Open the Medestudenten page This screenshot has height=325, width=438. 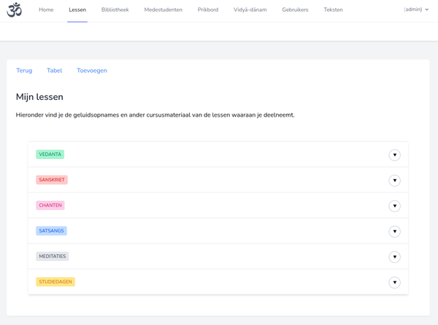click(x=163, y=9)
